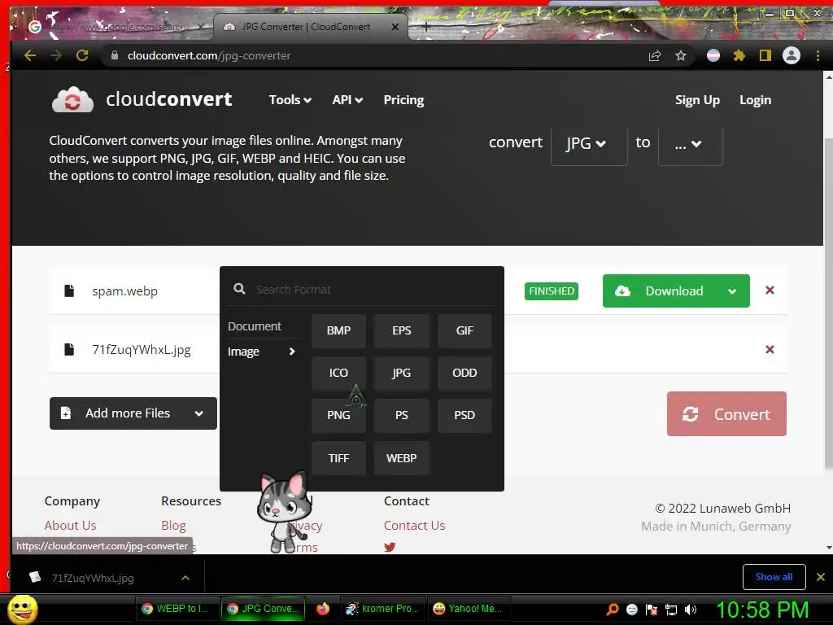Image resolution: width=833 pixels, height=625 pixels.
Task: Close the JPG Converter tab
Action: coord(395,27)
